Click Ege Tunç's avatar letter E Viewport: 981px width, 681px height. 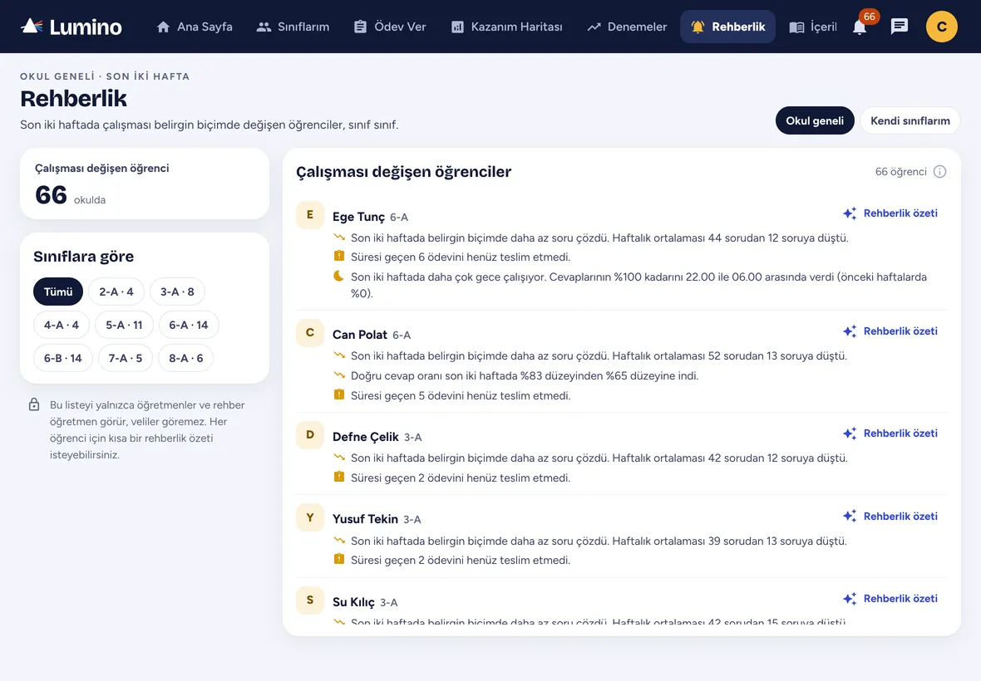click(x=310, y=215)
